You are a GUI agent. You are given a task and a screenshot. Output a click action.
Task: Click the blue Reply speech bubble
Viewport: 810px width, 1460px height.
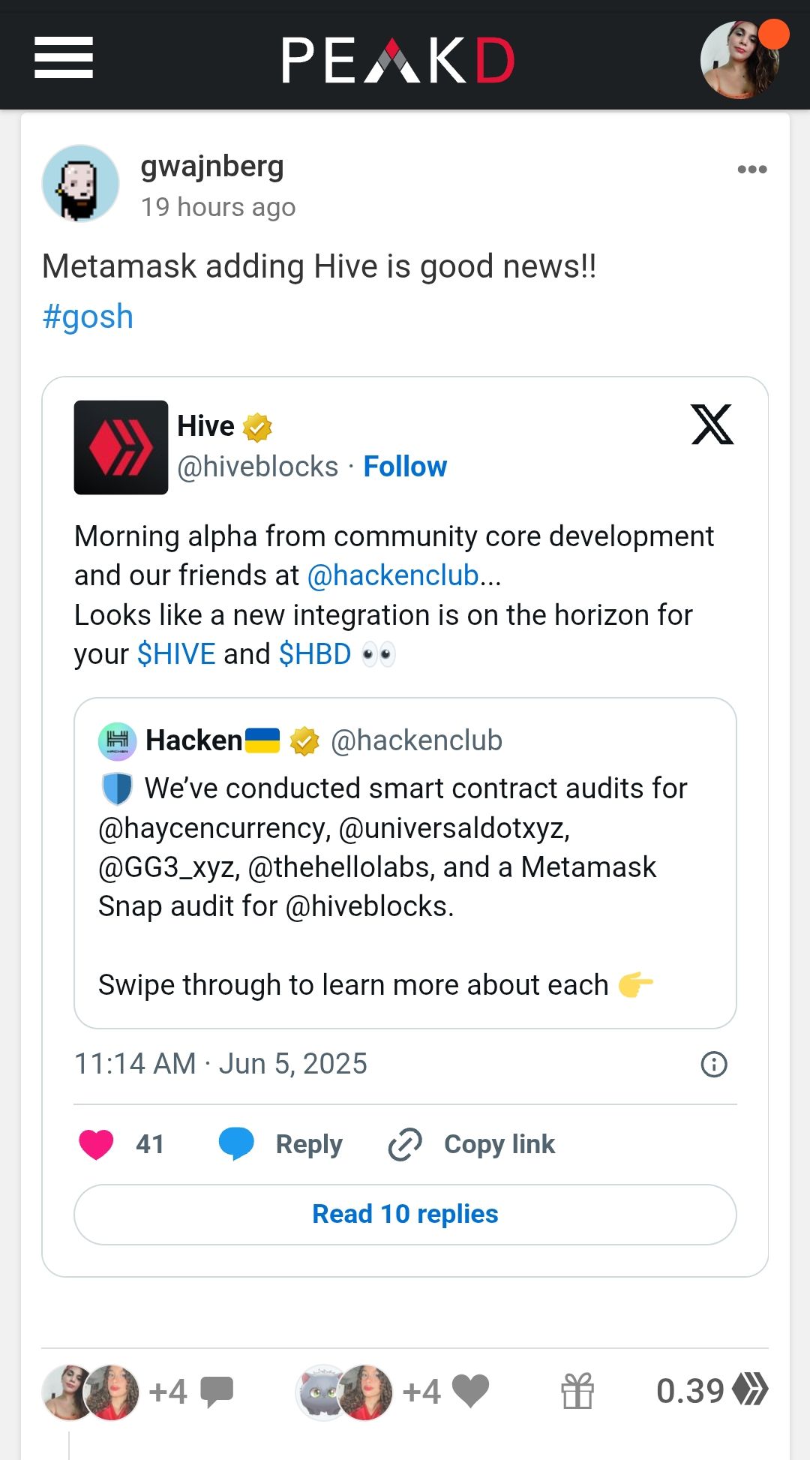click(236, 1144)
